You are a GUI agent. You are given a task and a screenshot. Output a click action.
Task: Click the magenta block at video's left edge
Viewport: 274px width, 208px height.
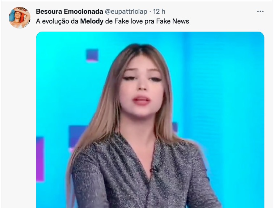[40, 159]
